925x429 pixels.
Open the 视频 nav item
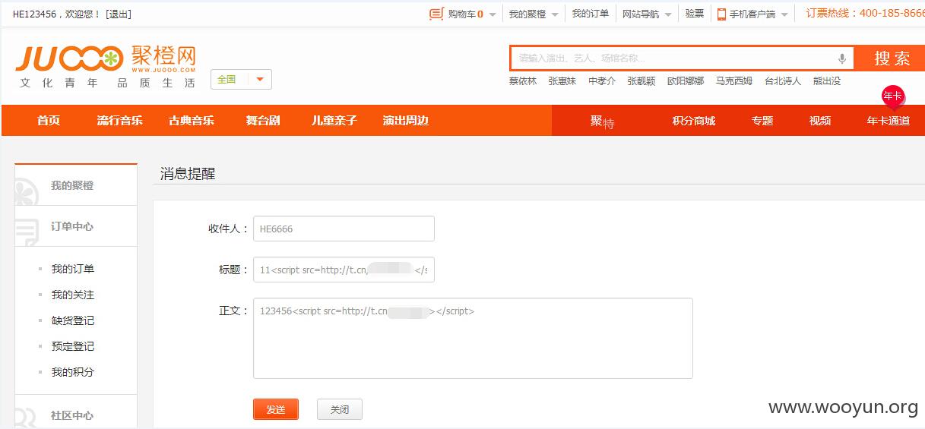[820, 121]
